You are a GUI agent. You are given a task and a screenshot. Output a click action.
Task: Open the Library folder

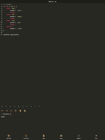pyautogui.click(x=26, y=137)
